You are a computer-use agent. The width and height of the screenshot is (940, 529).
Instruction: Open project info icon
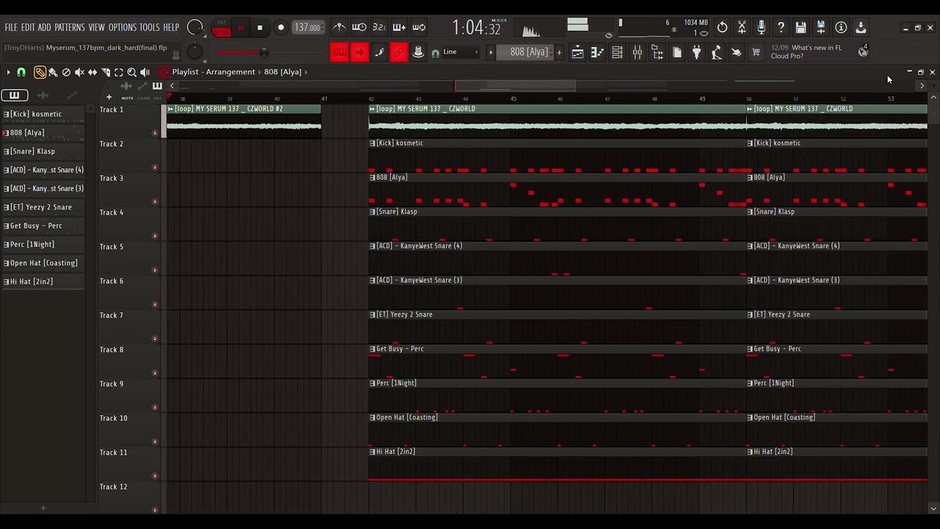(x=842, y=27)
